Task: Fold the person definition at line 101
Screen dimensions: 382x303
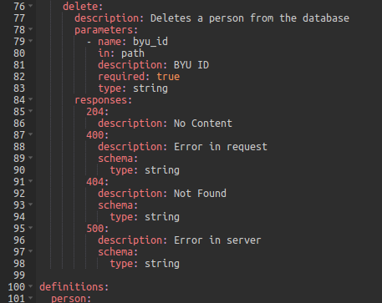Action: 31,297
